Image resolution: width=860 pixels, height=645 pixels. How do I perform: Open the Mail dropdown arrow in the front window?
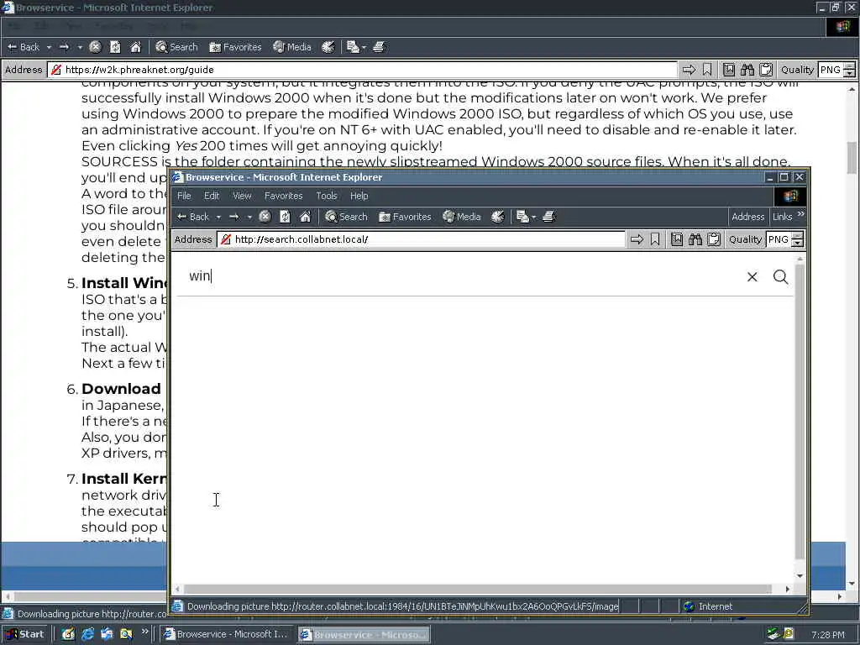pyautogui.click(x=533, y=218)
